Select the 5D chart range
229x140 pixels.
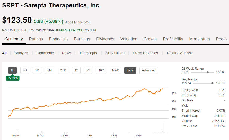[x=25, y=70]
